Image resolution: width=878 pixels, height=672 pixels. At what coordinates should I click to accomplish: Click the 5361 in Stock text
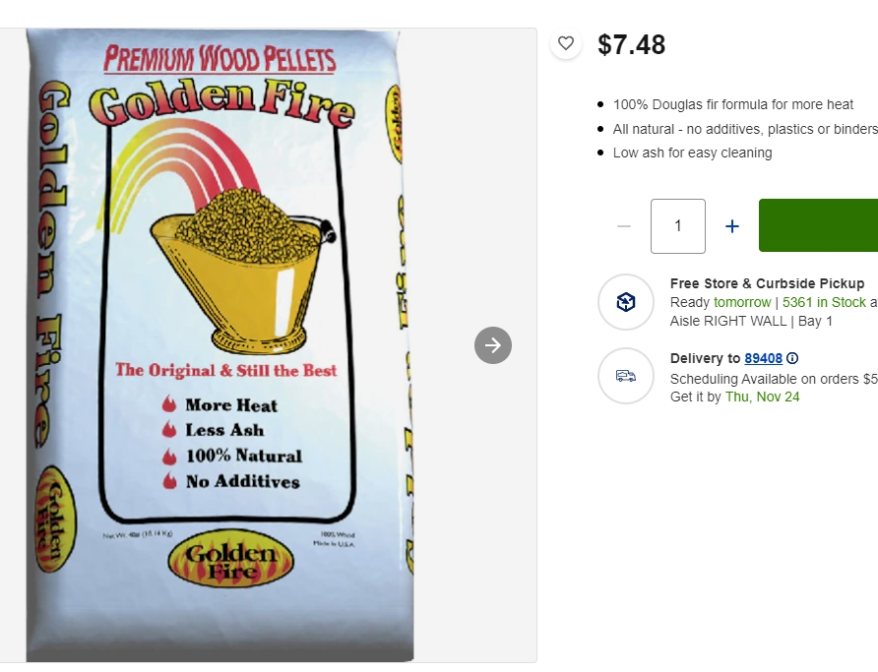point(824,302)
